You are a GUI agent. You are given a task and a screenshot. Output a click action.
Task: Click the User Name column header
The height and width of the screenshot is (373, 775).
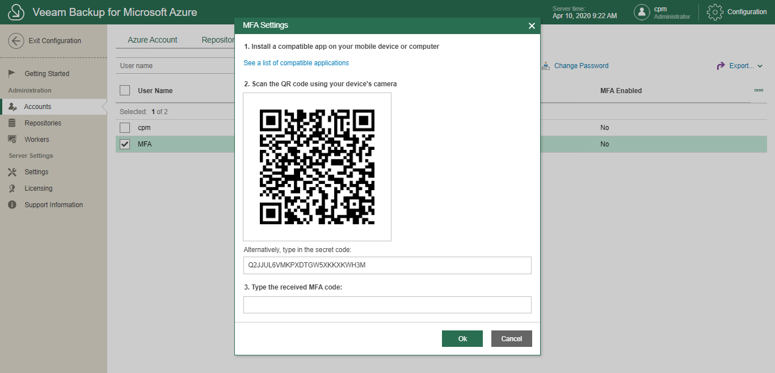click(155, 91)
